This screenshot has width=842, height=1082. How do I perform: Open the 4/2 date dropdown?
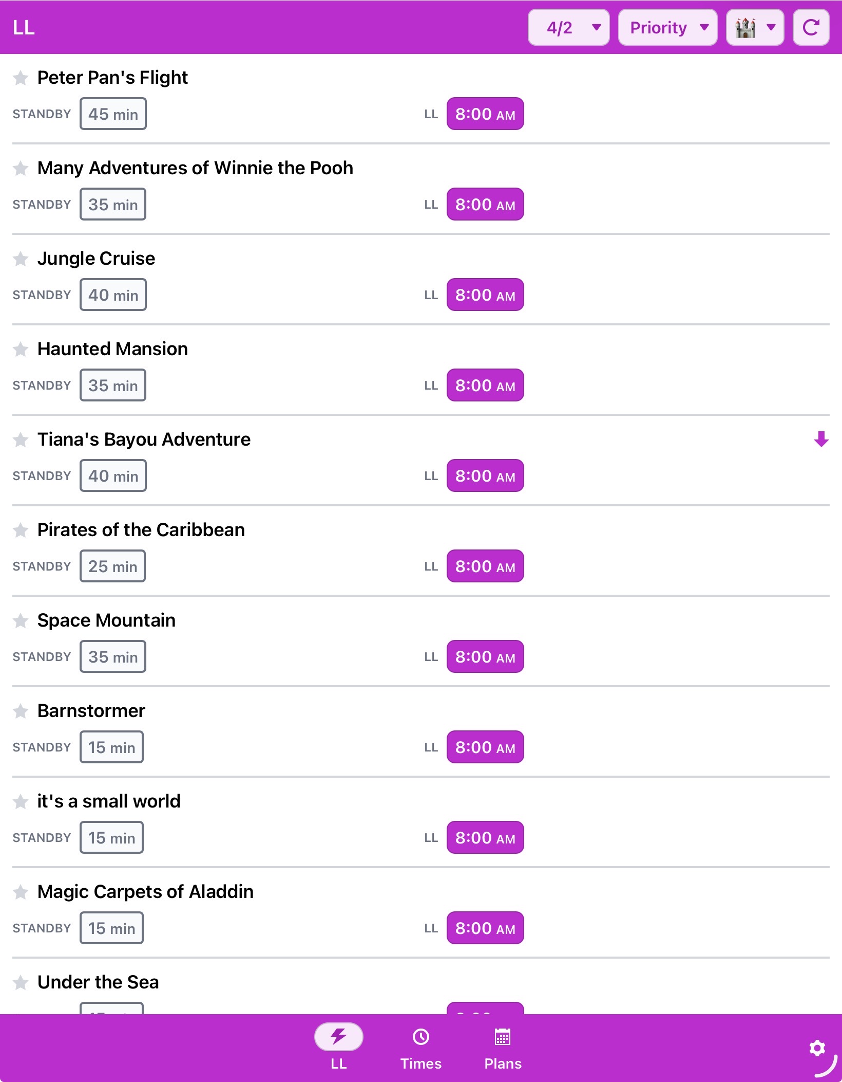(x=568, y=27)
